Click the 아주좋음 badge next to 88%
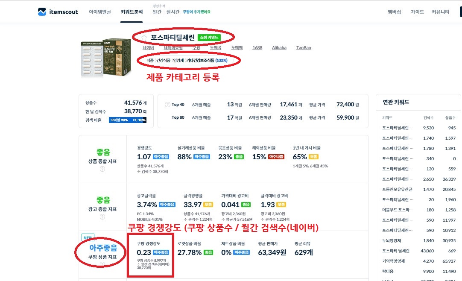 tap(202, 157)
